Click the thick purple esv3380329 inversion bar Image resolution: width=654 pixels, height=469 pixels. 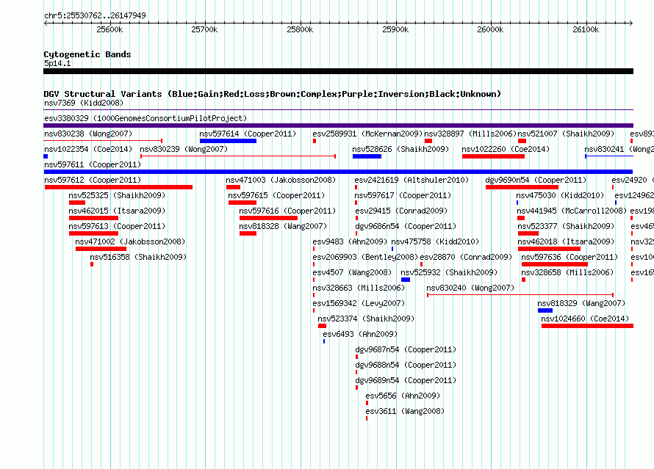tap(338, 126)
